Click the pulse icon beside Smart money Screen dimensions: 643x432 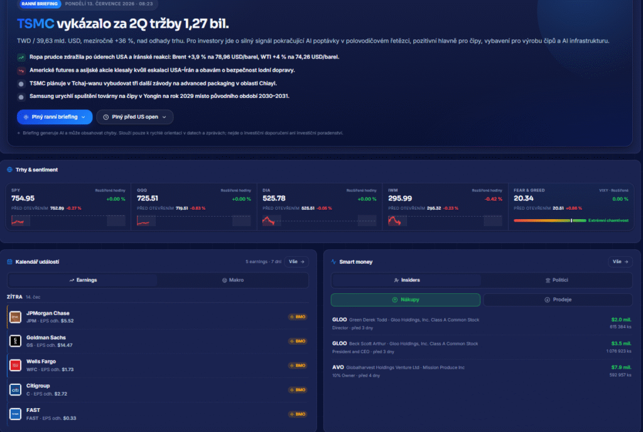click(x=334, y=262)
